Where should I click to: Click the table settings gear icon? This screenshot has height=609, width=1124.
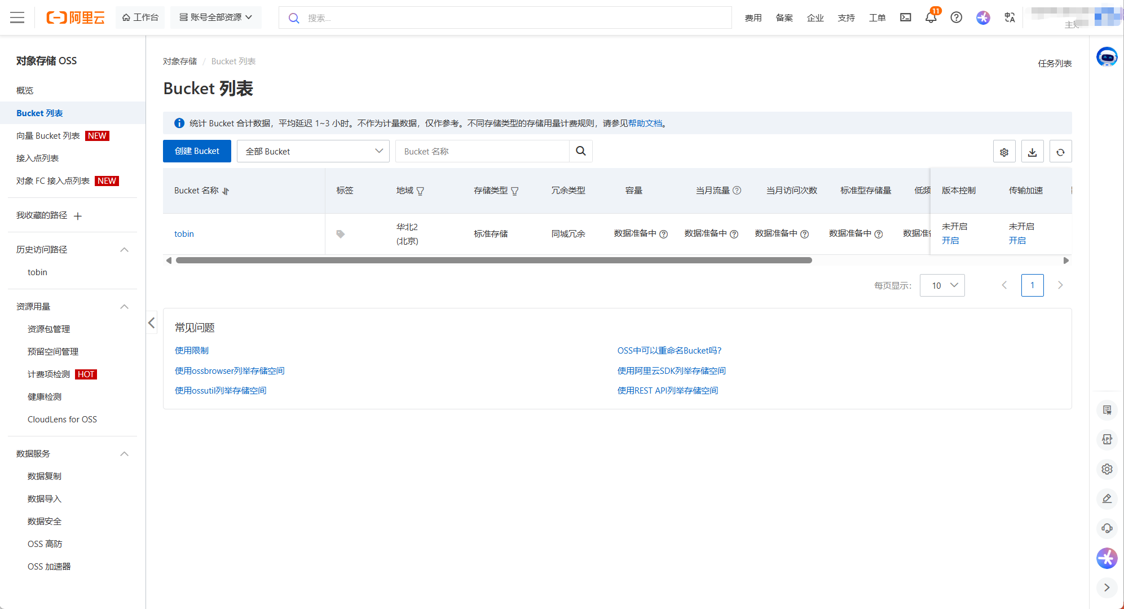[x=1004, y=152]
